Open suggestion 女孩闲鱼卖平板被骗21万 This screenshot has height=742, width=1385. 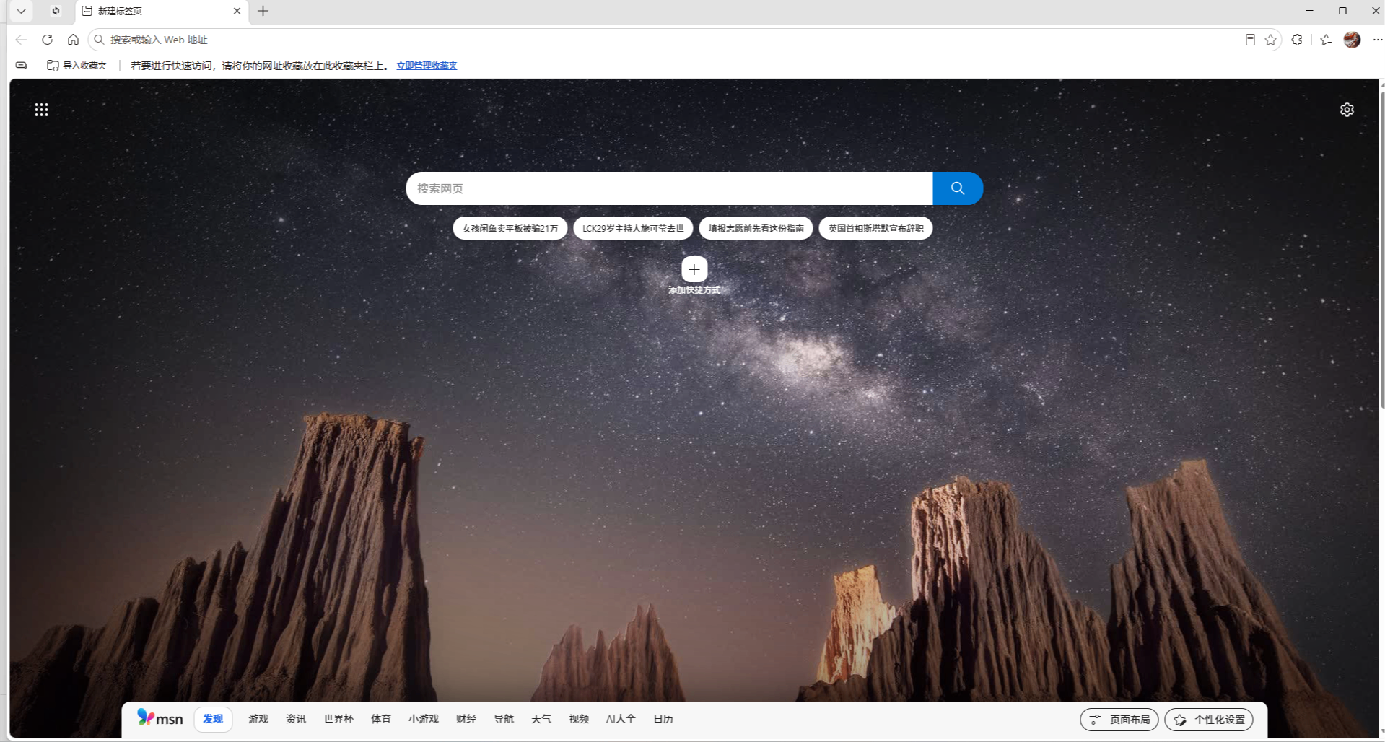[510, 228]
